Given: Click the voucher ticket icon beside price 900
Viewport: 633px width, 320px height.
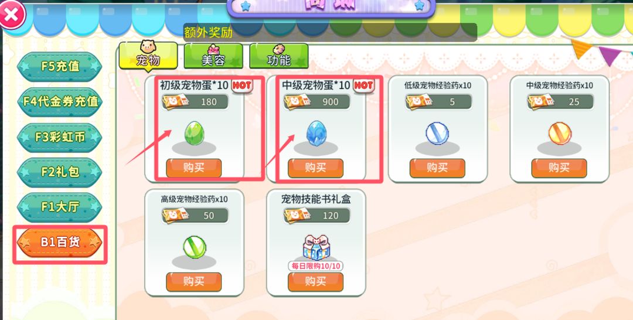Looking at the screenshot, I should [x=297, y=102].
